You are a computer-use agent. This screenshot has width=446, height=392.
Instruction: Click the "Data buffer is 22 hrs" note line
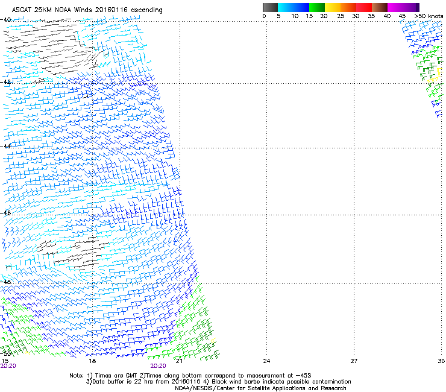point(218,382)
